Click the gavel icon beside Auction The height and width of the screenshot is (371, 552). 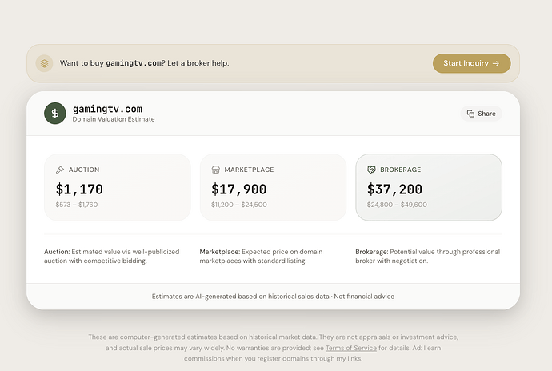tap(60, 170)
